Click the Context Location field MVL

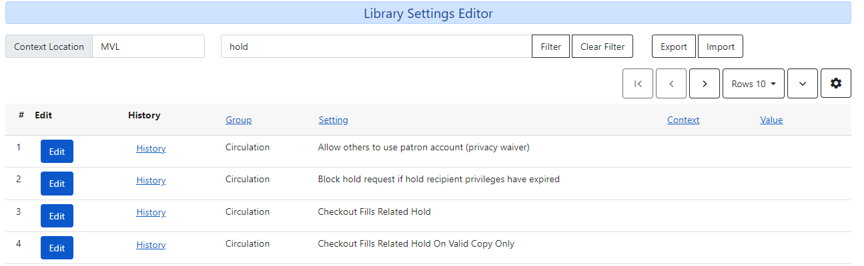coord(148,47)
